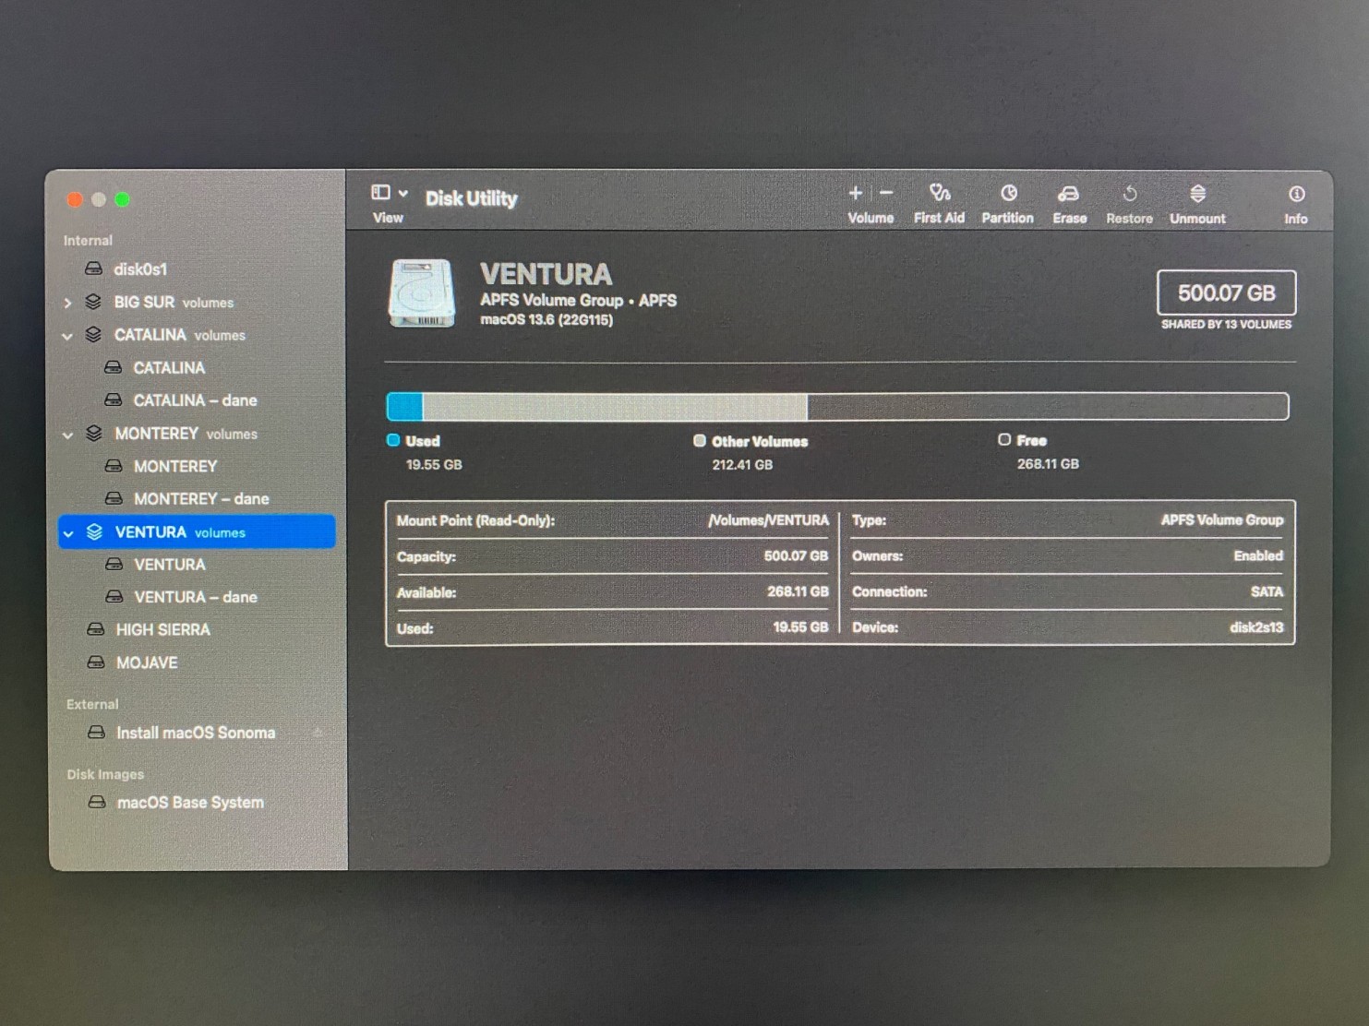Click the Other Volumes legend swatch

[700, 441]
